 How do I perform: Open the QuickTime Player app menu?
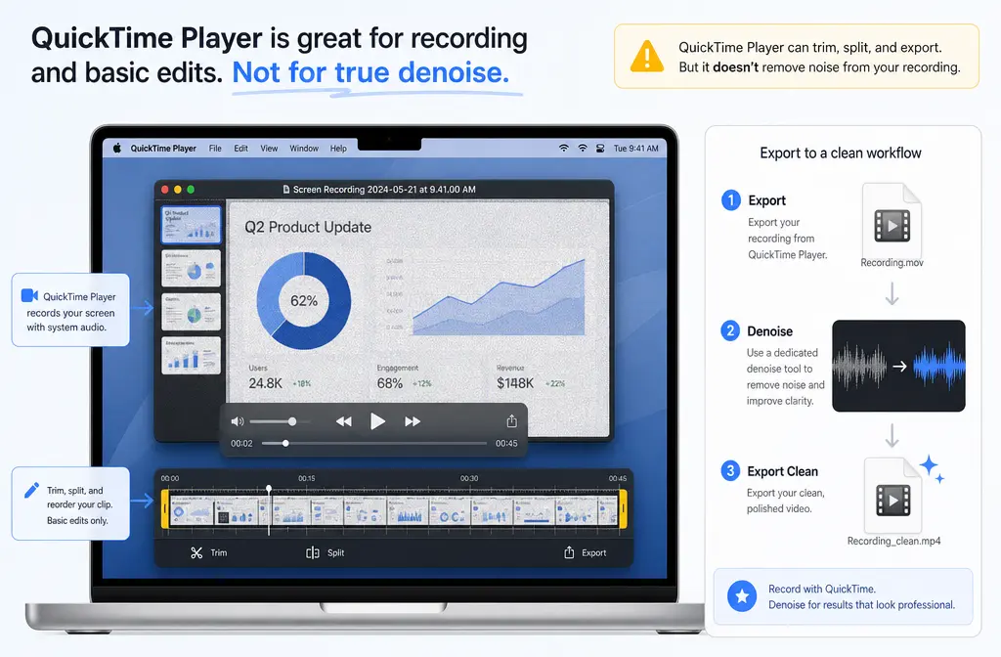point(163,149)
